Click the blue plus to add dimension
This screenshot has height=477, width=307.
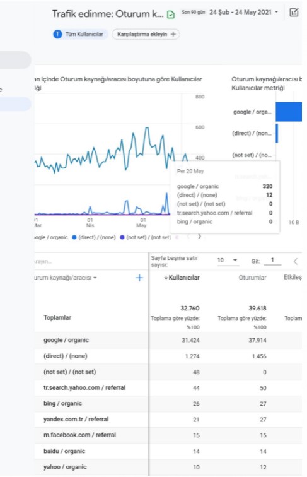pos(139,278)
